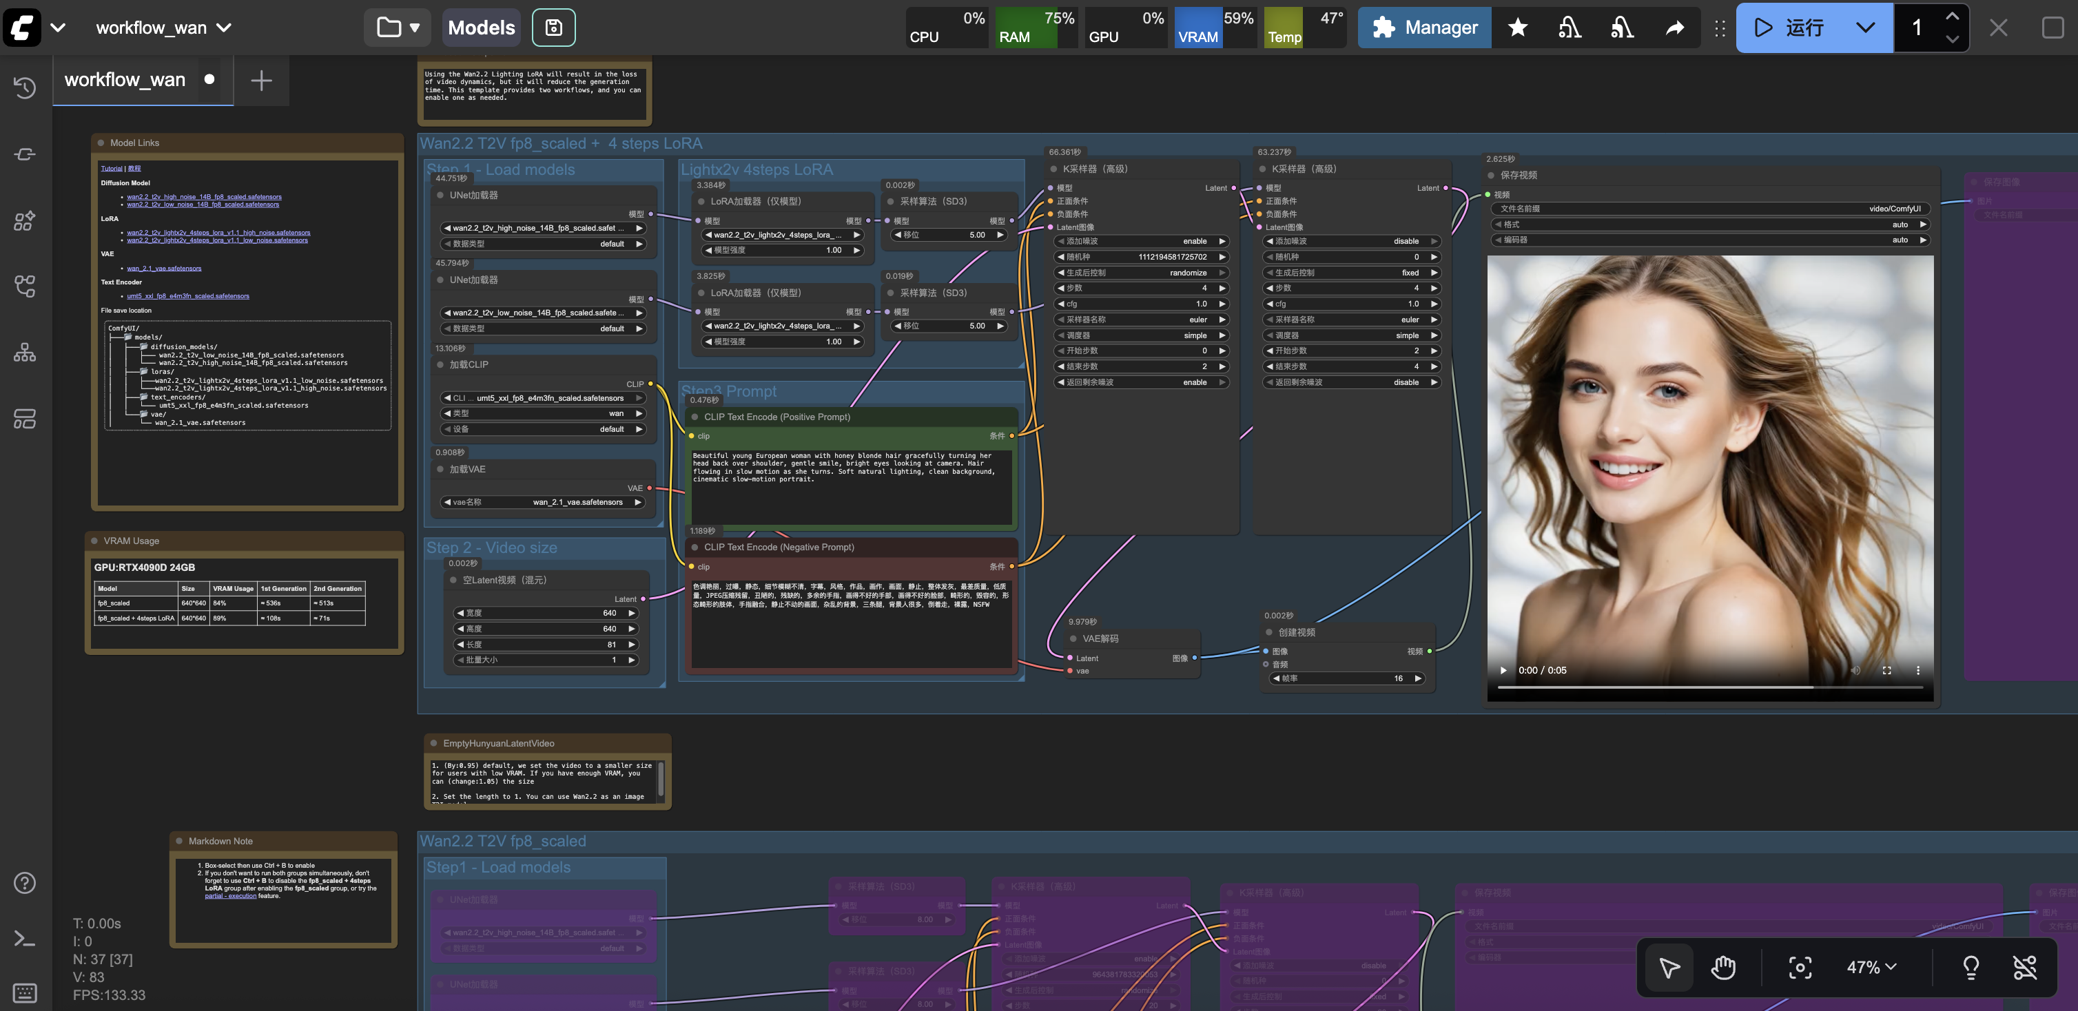Open the Manager button
Image resolution: width=2078 pixels, height=1011 pixels.
[x=1425, y=28]
